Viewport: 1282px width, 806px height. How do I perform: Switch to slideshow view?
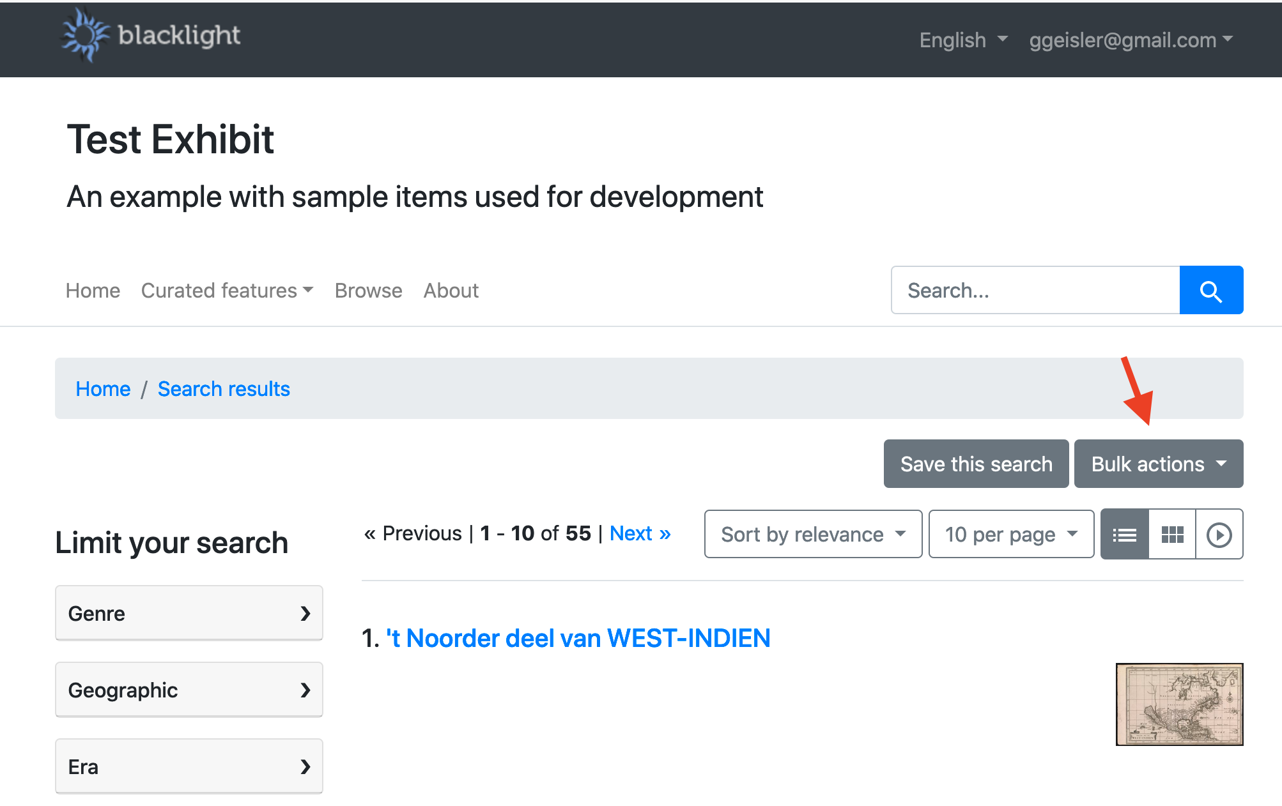[1219, 535]
